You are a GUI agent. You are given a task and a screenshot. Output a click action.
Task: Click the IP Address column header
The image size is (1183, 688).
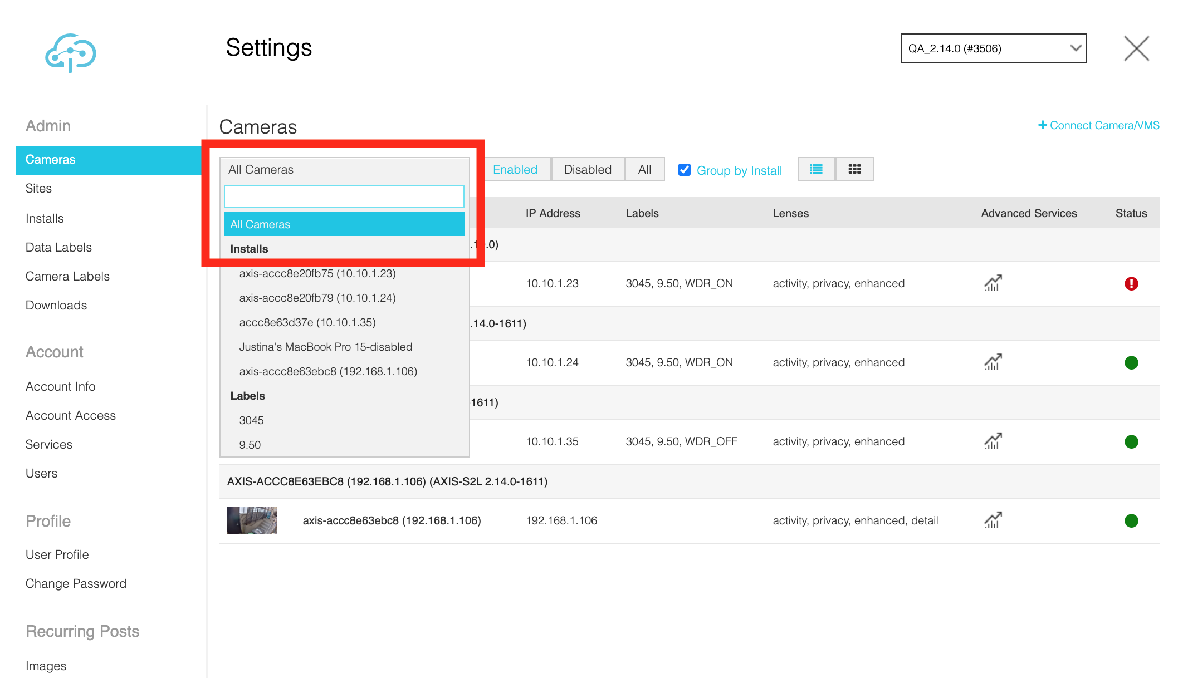coord(553,213)
